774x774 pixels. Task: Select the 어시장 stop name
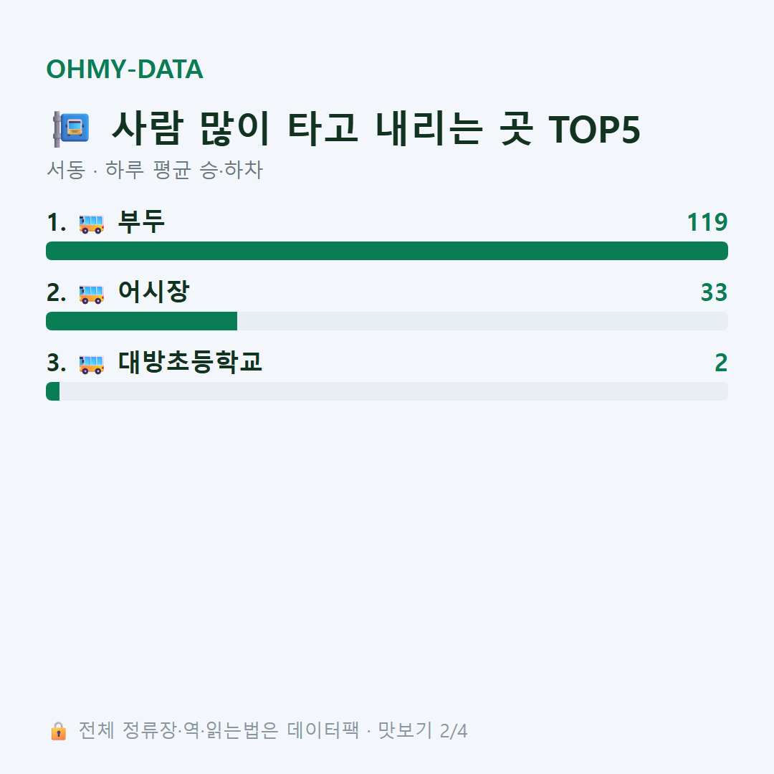point(153,292)
